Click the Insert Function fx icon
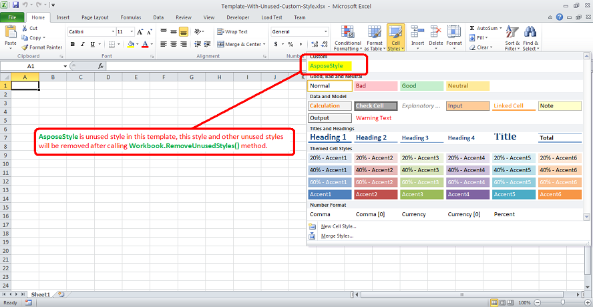593x307 pixels. point(101,67)
